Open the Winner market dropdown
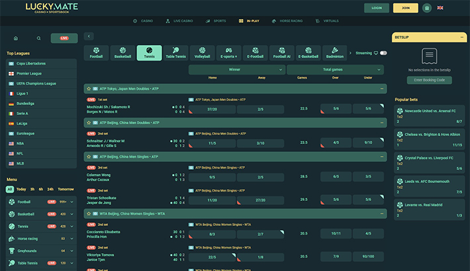 (235, 69)
